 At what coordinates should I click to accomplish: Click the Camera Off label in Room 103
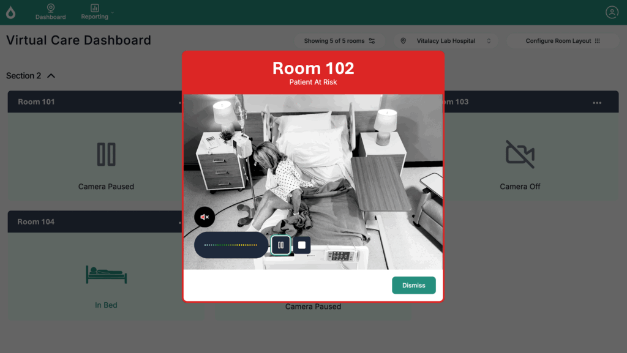coord(520,187)
